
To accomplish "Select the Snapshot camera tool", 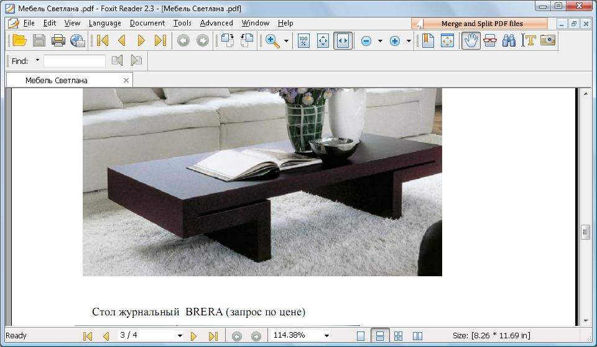I will pyautogui.click(x=547, y=41).
